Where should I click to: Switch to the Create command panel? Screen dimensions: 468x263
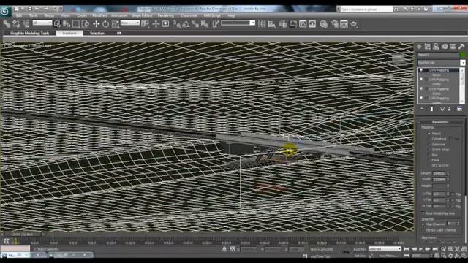pos(419,47)
